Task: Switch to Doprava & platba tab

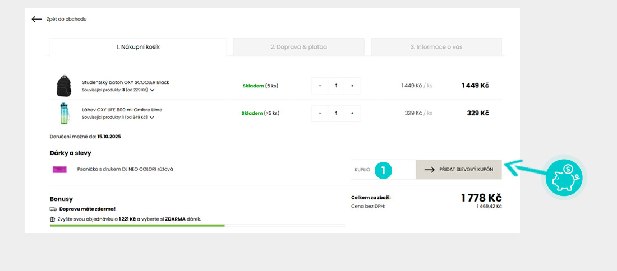Action: pyautogui.click(x=298, y=47)
